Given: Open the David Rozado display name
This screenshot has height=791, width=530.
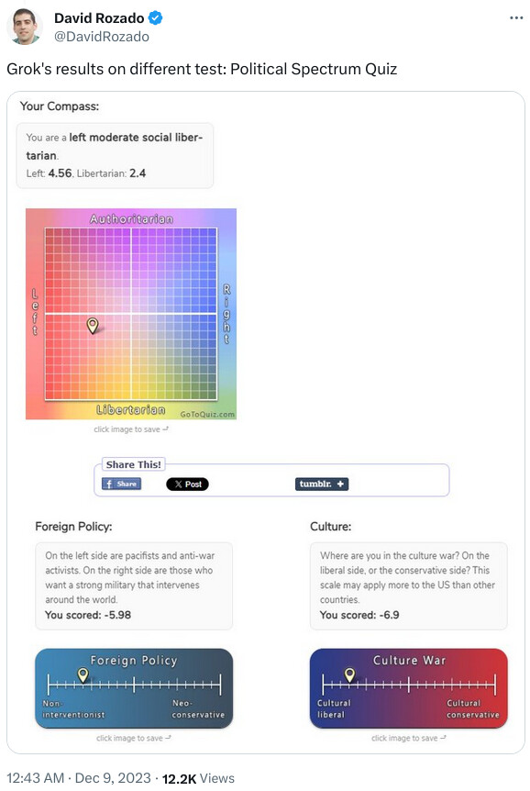Looking at the screenshot, I should click(99, 18).
